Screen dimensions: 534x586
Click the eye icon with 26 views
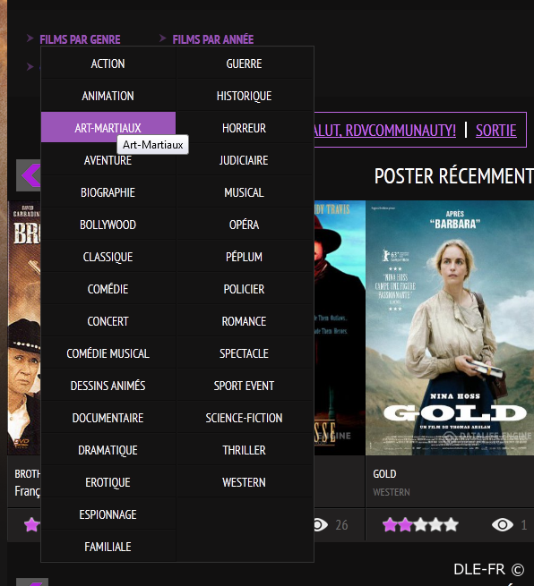coord(321,524)
